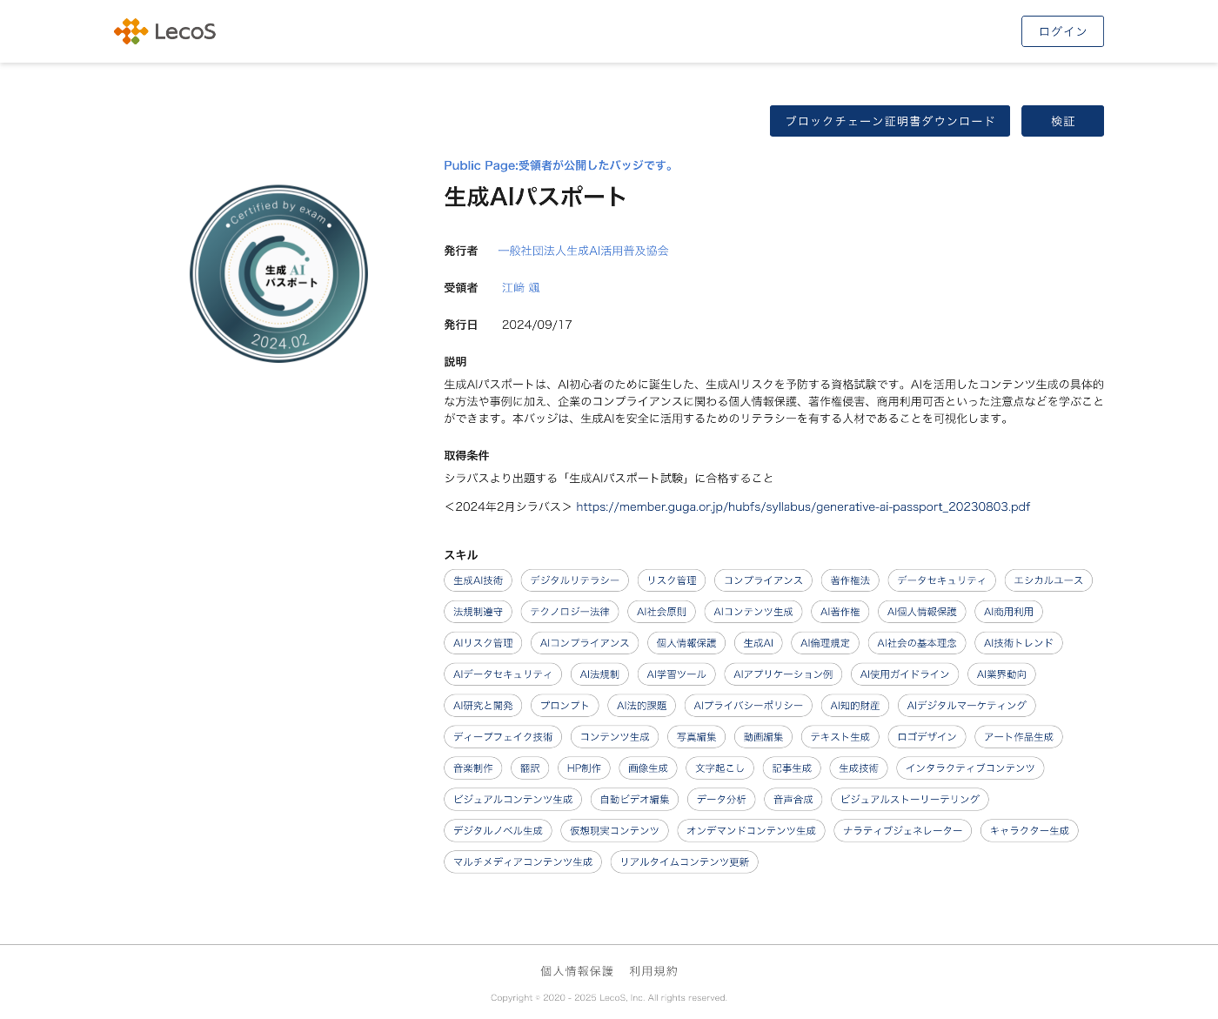The height and width of the screenshot is (1019, 1218).
Task: Select the コンテンツ生成 skill tag
Action: [x=615, y=737]
